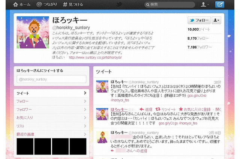Image resolution: width=240 pixels, height=159 pixels.
Task: Open the suntory.co.jp horoyoi link
Action: tap(95, 57)
